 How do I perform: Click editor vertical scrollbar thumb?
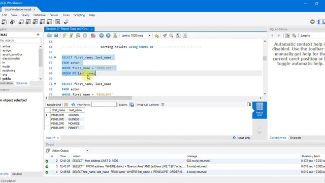(x=265, y=58)
